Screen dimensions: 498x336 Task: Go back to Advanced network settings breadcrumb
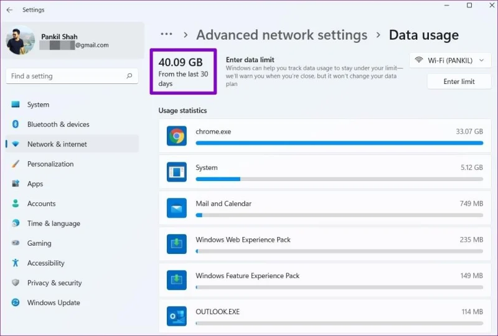[x=282, y=35]
